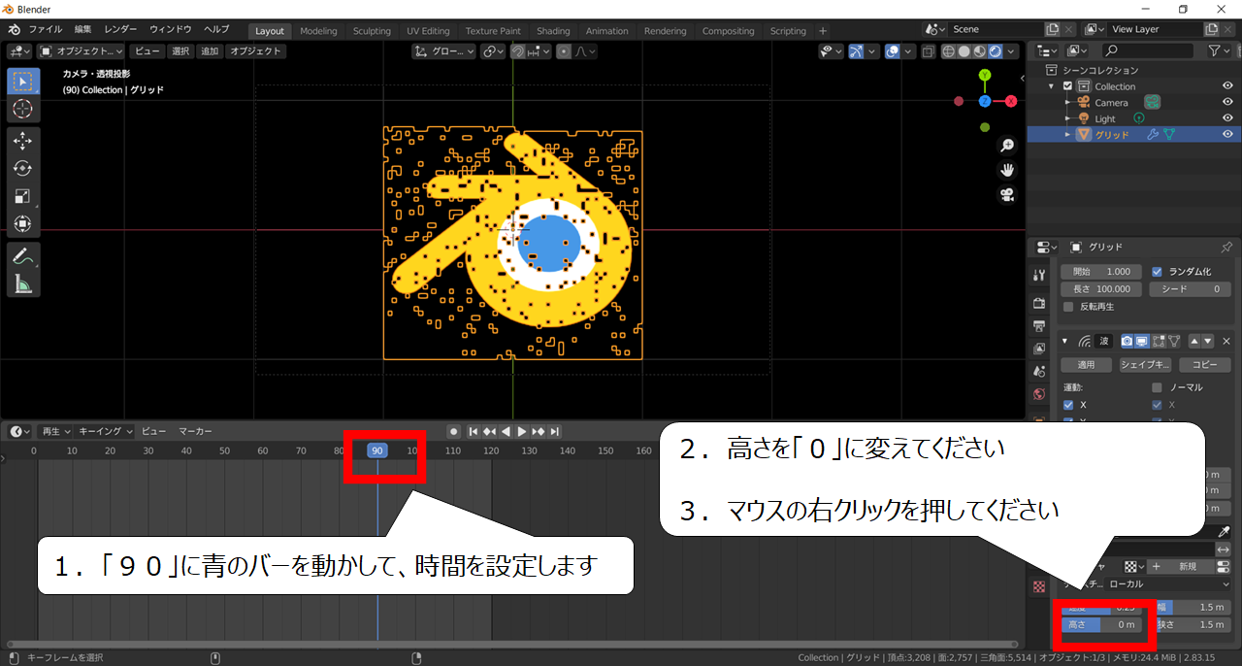Toggle ランダム化 checkbox
This screenshot has width=1242, height=666.
coord(1157,272)
